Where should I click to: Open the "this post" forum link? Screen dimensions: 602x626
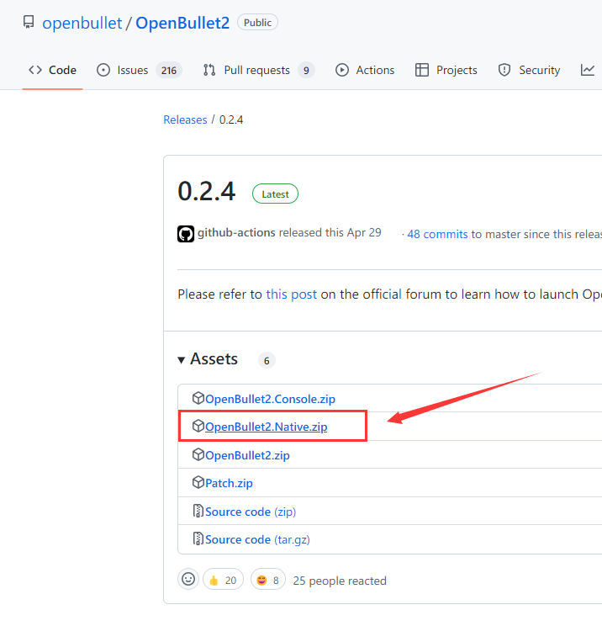(x=292, y=294)
